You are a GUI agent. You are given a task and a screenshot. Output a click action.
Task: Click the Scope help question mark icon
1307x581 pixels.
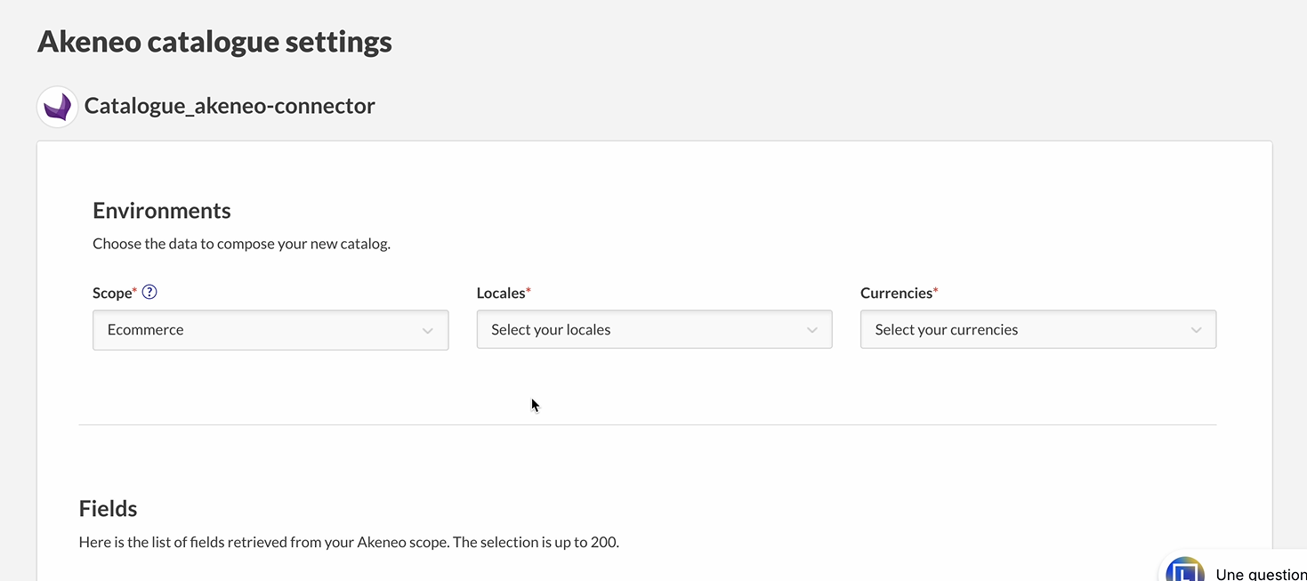149,292
